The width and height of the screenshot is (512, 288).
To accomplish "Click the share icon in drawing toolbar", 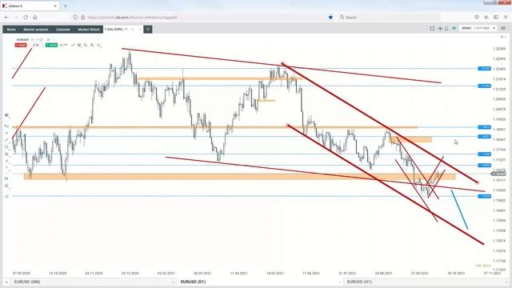I will [6, 196].
